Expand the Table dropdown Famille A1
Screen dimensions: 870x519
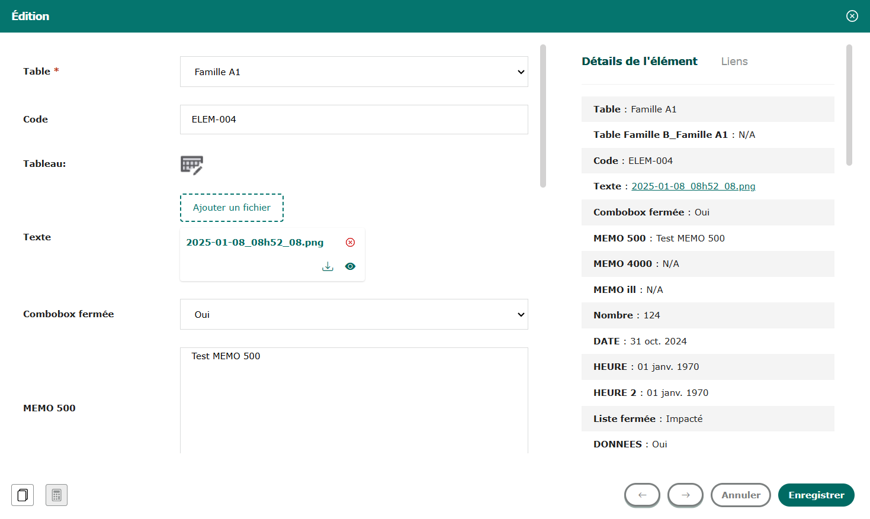[x=354, y=72]
